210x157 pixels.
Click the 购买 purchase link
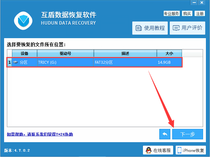[x=187, y=14]
